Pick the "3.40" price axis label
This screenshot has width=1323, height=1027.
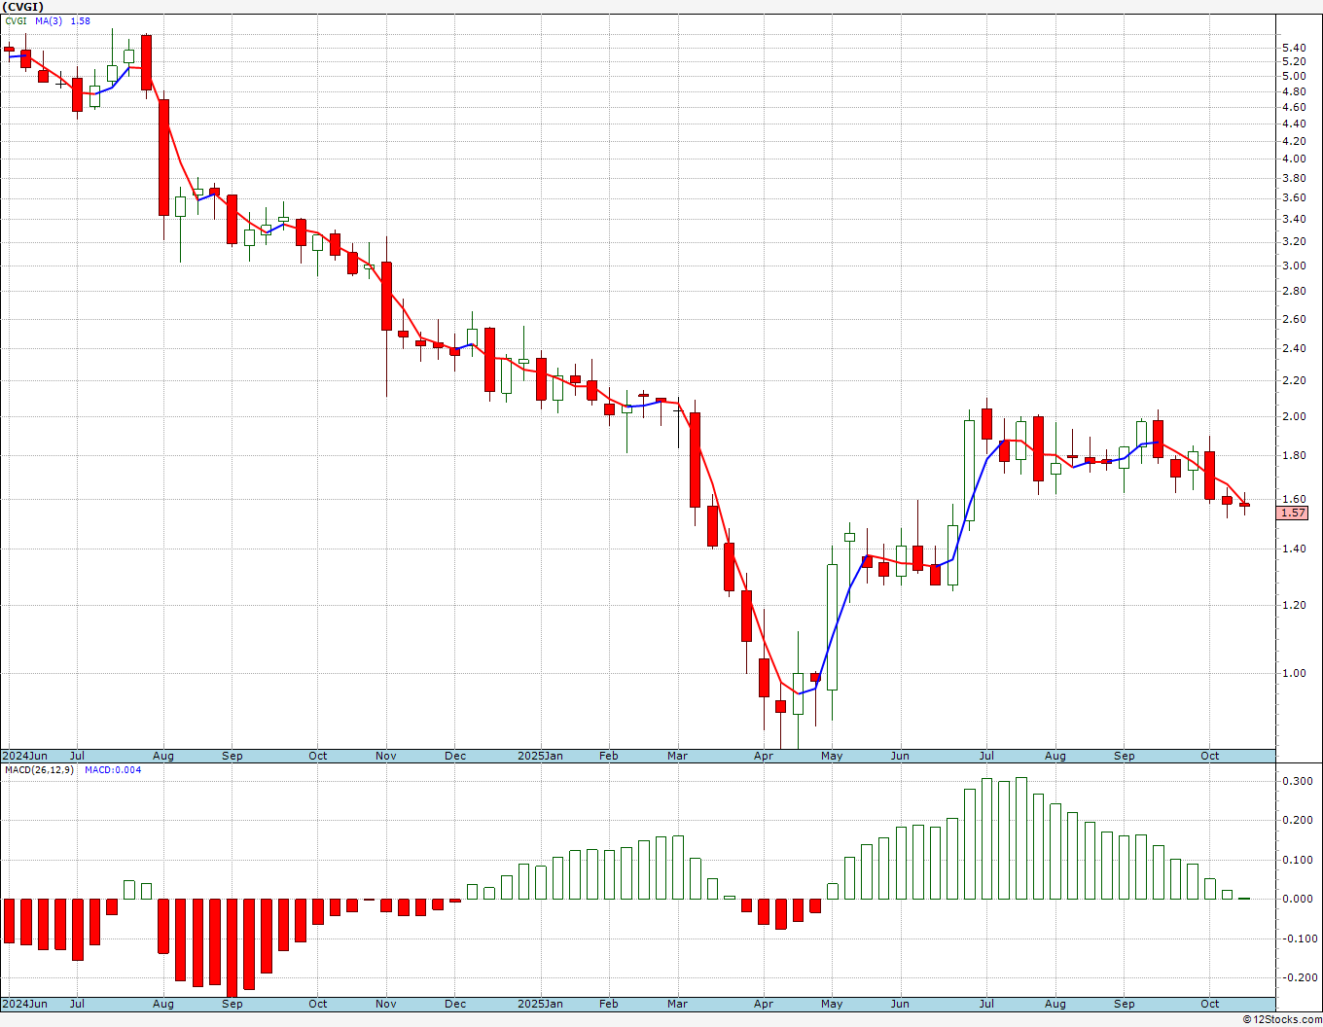coord(1294,219)
